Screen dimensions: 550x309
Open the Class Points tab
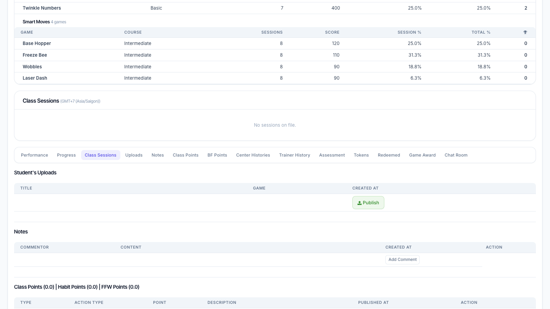186,155
